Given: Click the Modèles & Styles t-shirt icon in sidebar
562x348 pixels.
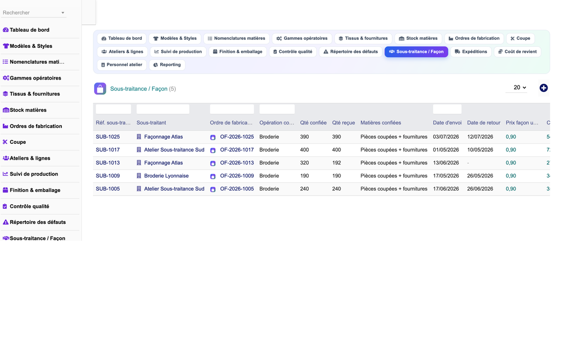Looking at the screenshot, I should pos(6,46).
